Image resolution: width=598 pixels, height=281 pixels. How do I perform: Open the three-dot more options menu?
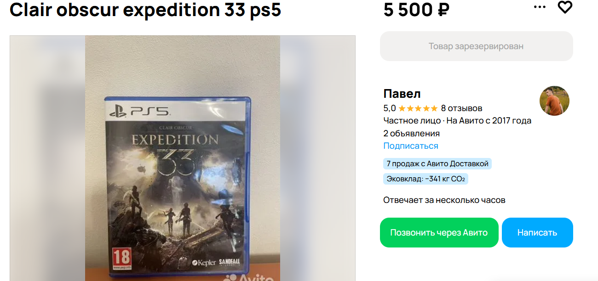[540, 7]
